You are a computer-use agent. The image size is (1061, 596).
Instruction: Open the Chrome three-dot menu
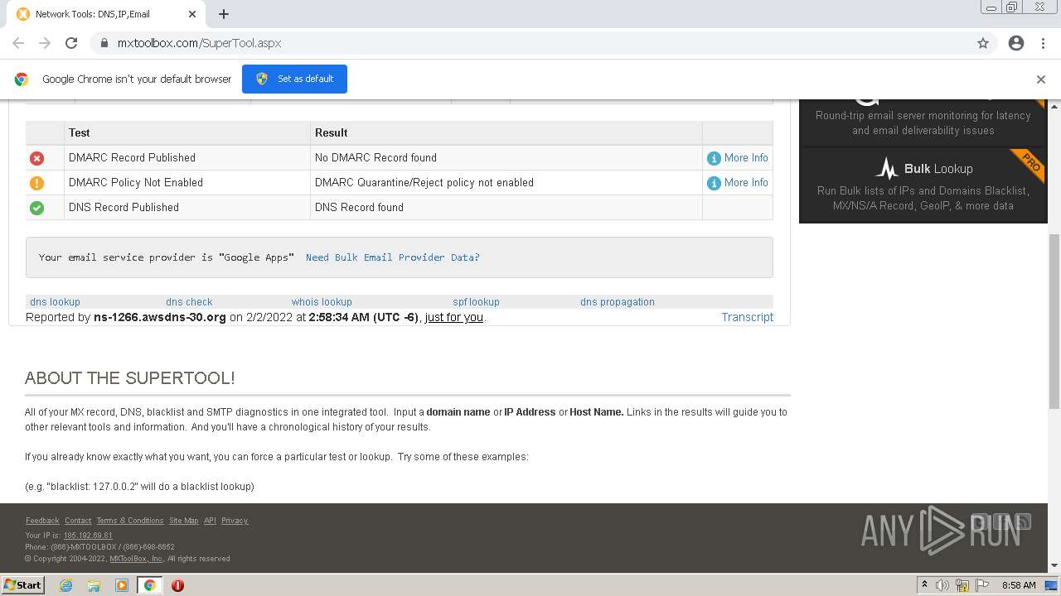(x=1043, y=43)
